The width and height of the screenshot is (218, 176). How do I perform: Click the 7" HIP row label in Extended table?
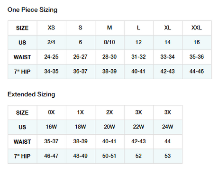point(22,156)
